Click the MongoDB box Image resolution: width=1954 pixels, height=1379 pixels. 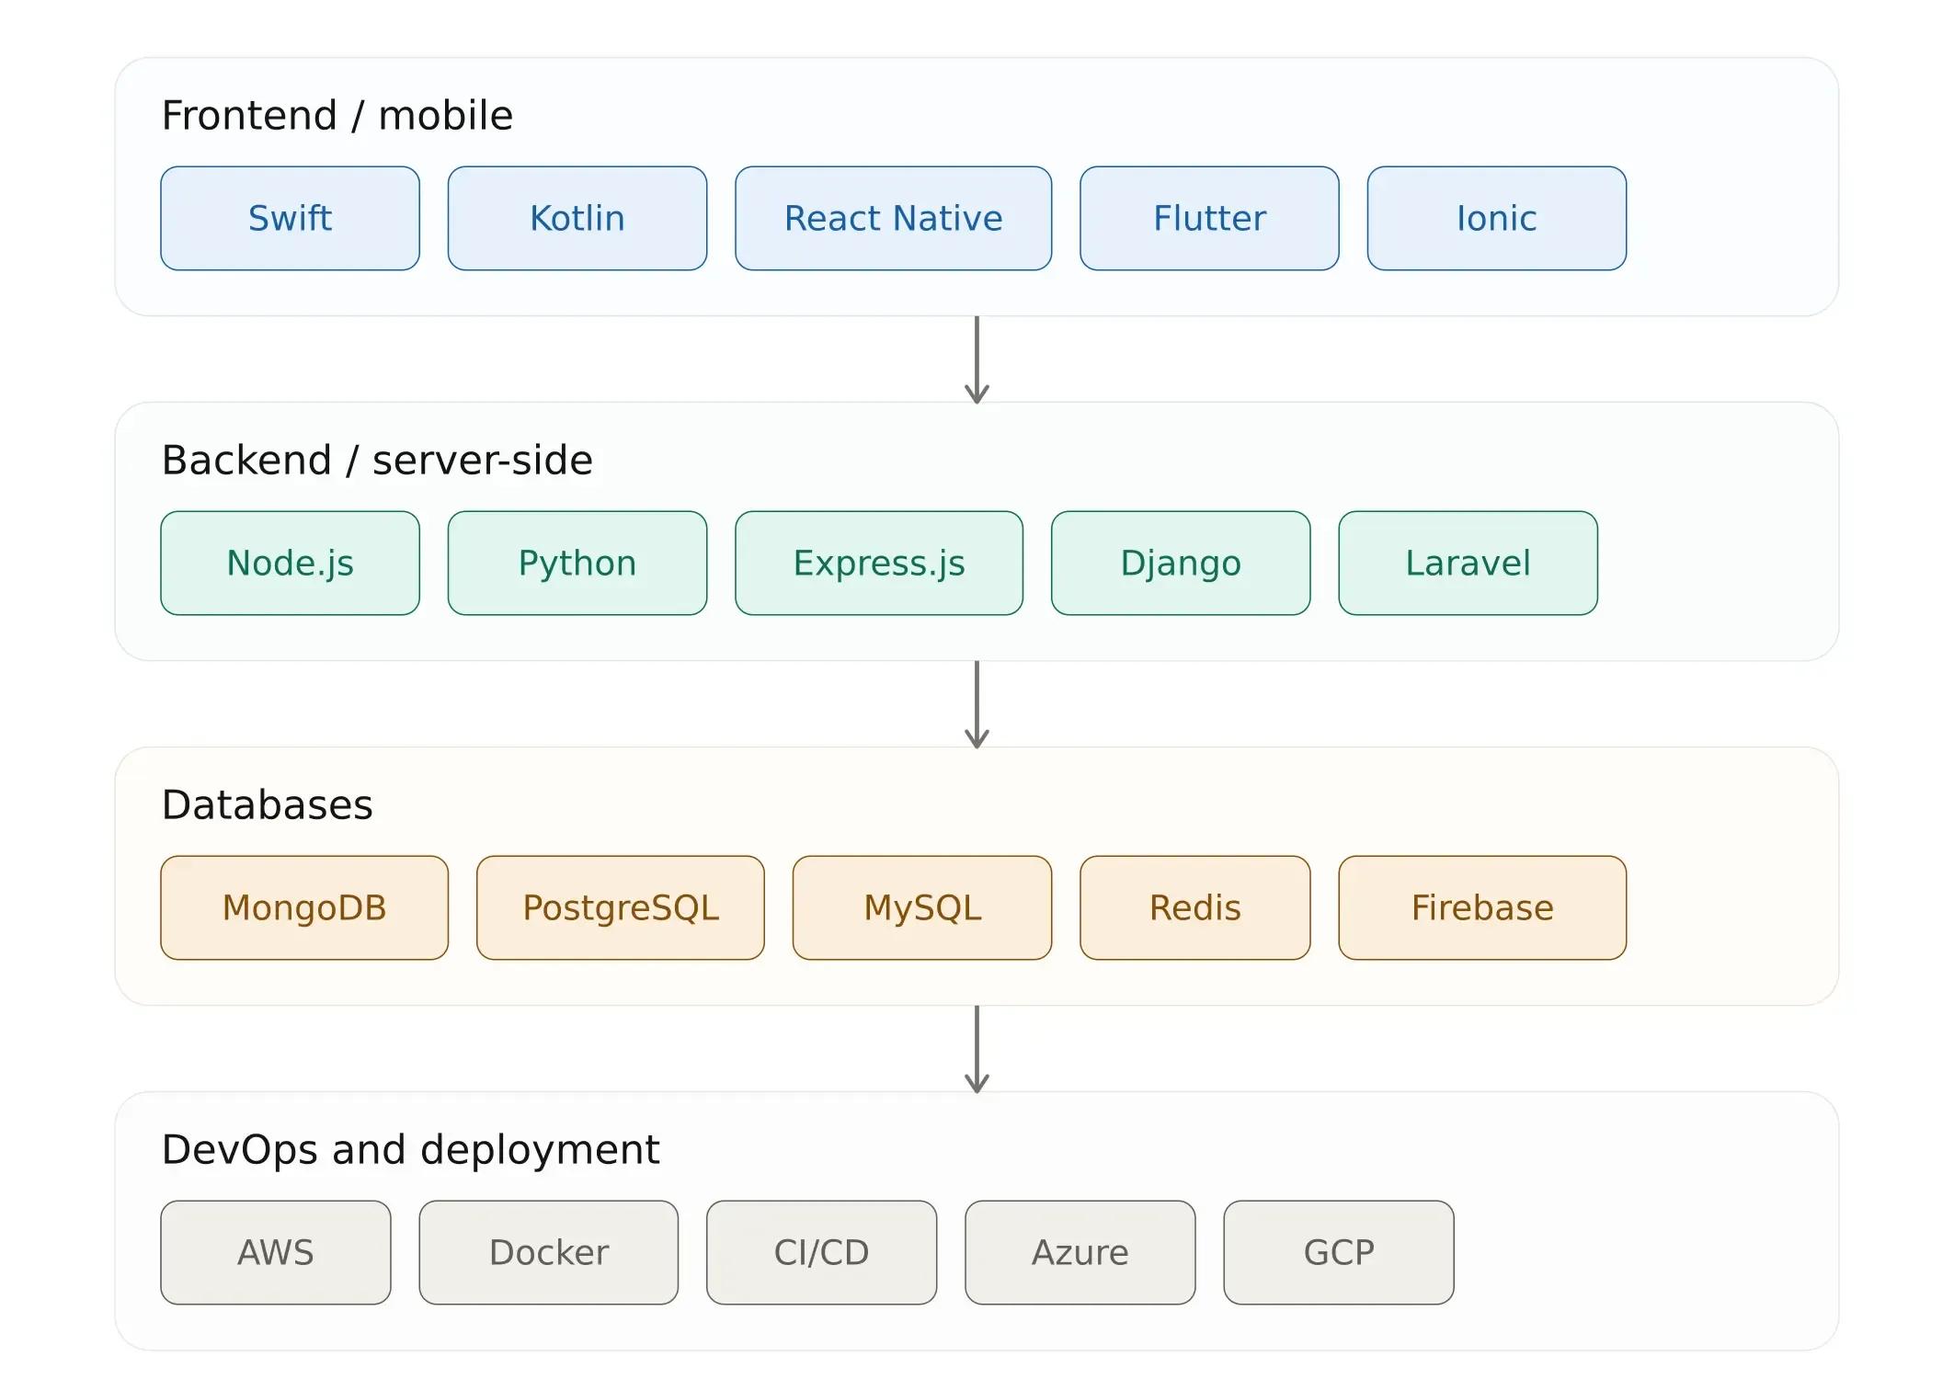(304, 907)
